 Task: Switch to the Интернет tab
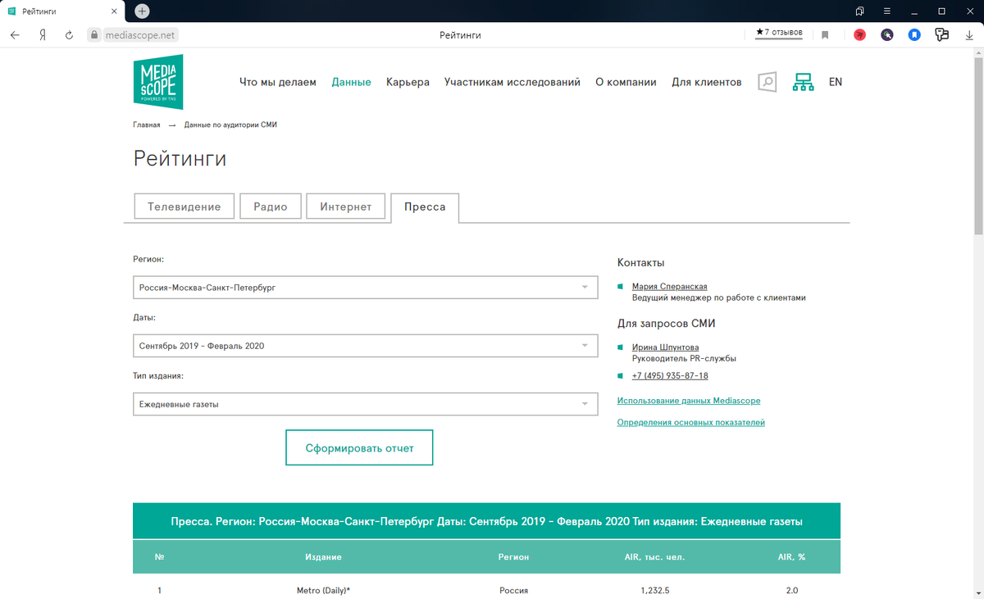click(346, 206)
